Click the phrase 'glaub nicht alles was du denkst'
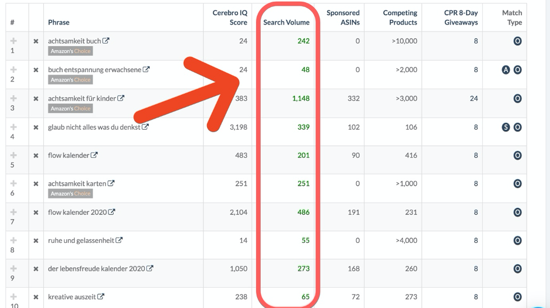This screenshot has height=308, width=550. 94,128
